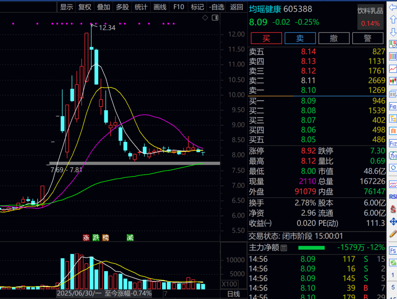The image size is (397, 299).
Task: Open the multi-window report icon
Action: pos(393,94)
